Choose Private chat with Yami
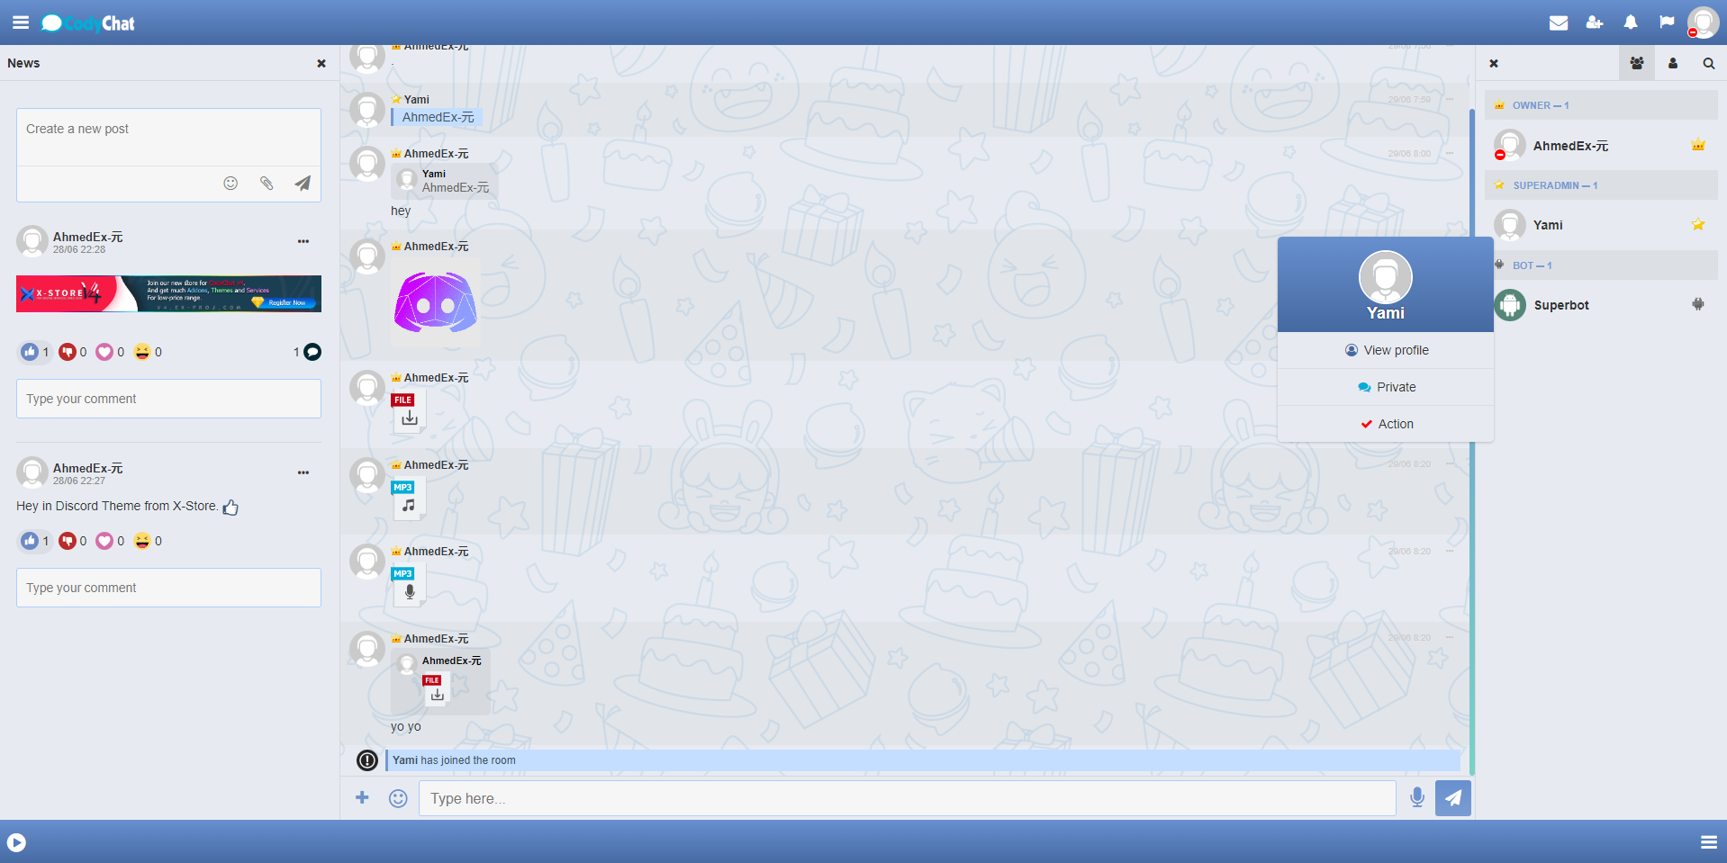 point(1386,387)
